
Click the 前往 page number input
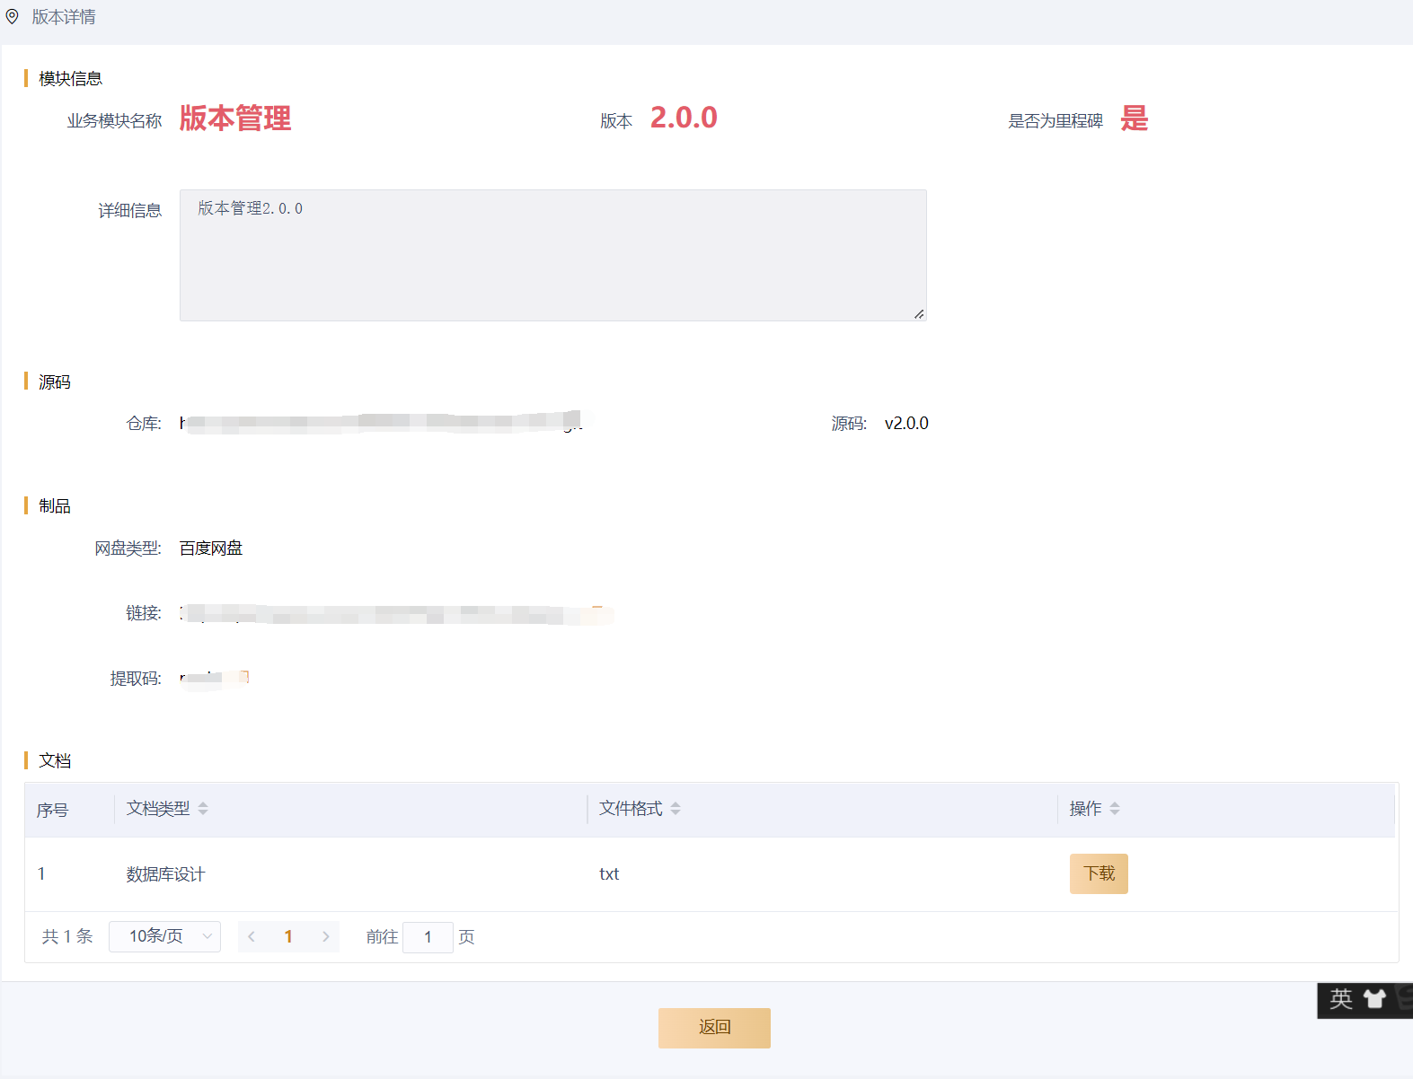tap(428, 937)
